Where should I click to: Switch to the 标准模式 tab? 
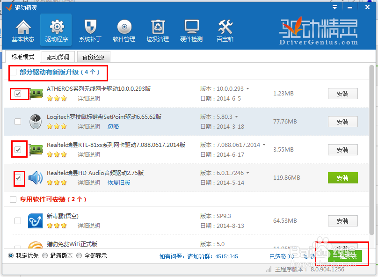point(22,57)
